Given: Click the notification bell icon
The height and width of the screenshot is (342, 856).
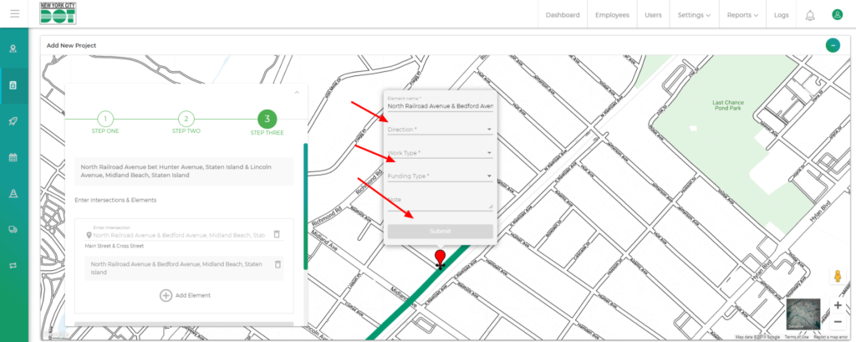Looking at the screenshot, I should (x=809, y=15).
